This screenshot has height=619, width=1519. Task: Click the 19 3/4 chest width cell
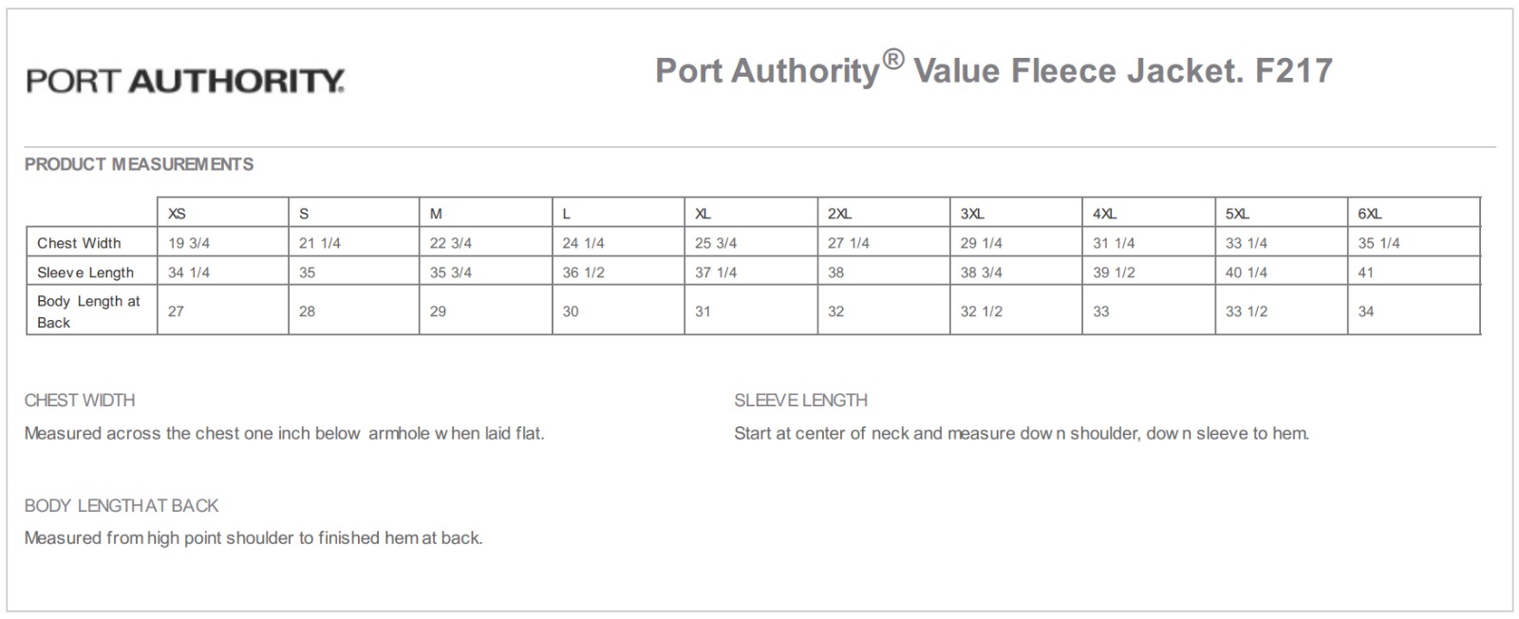point(189,243)
